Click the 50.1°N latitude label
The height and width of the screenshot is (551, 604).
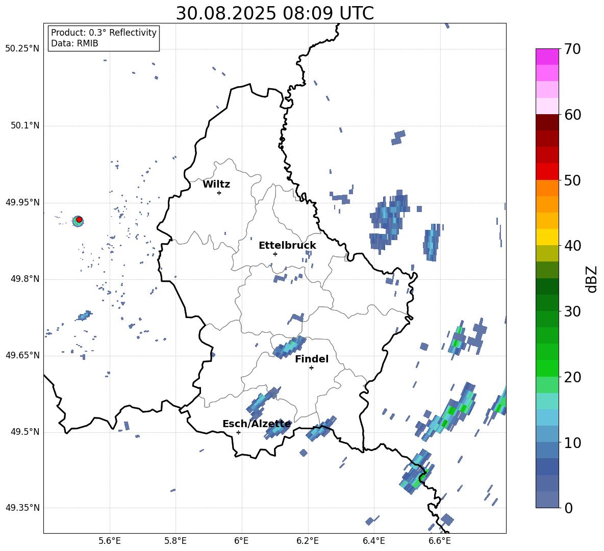(25, 126)
